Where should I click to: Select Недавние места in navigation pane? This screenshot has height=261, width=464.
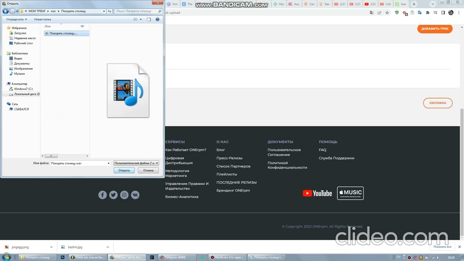pos(25,38)
